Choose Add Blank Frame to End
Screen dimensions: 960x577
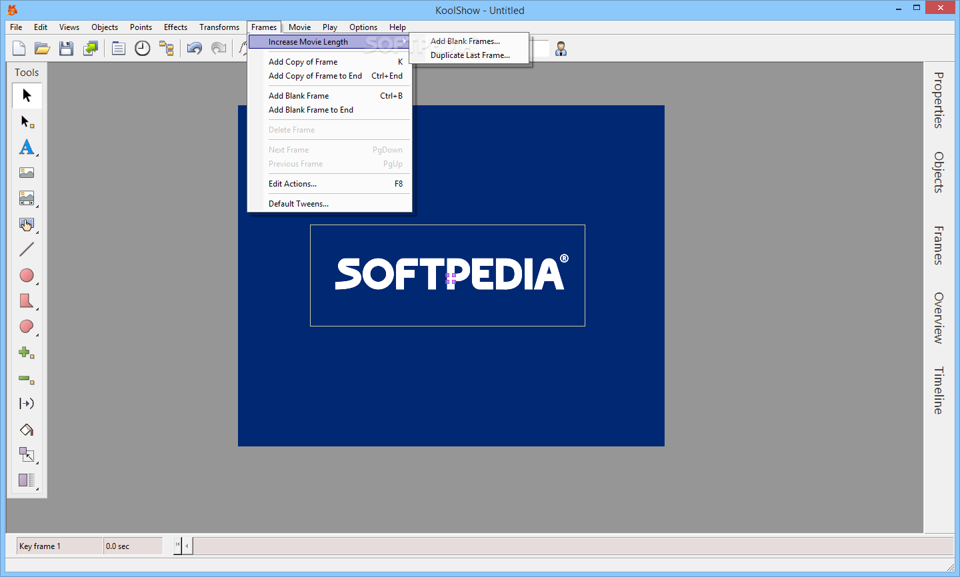point(329,110)
